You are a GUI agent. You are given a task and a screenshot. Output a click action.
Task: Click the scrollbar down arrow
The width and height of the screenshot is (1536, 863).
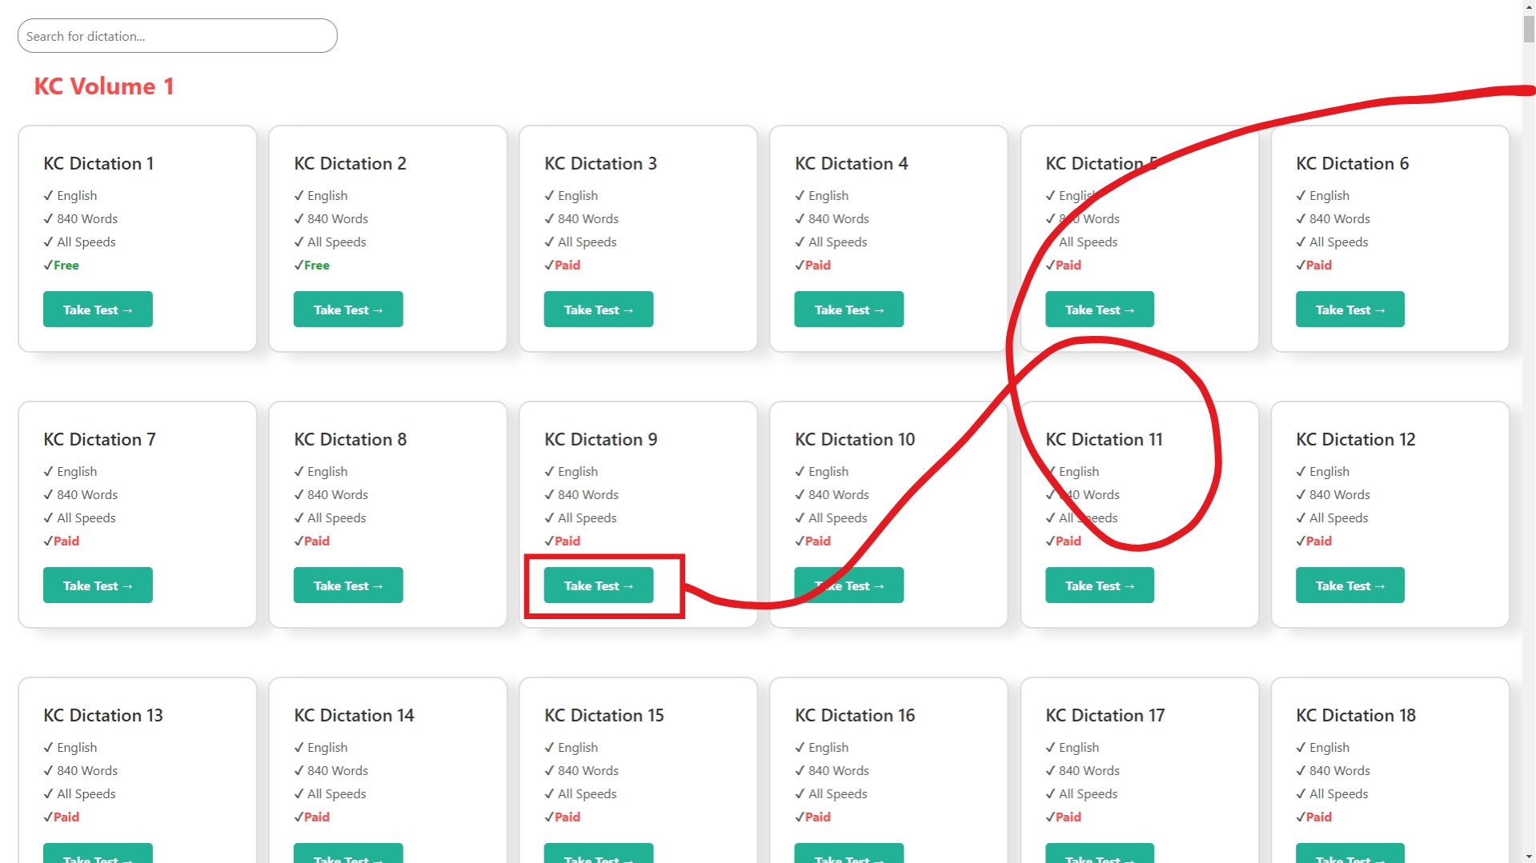[1529, 856]
